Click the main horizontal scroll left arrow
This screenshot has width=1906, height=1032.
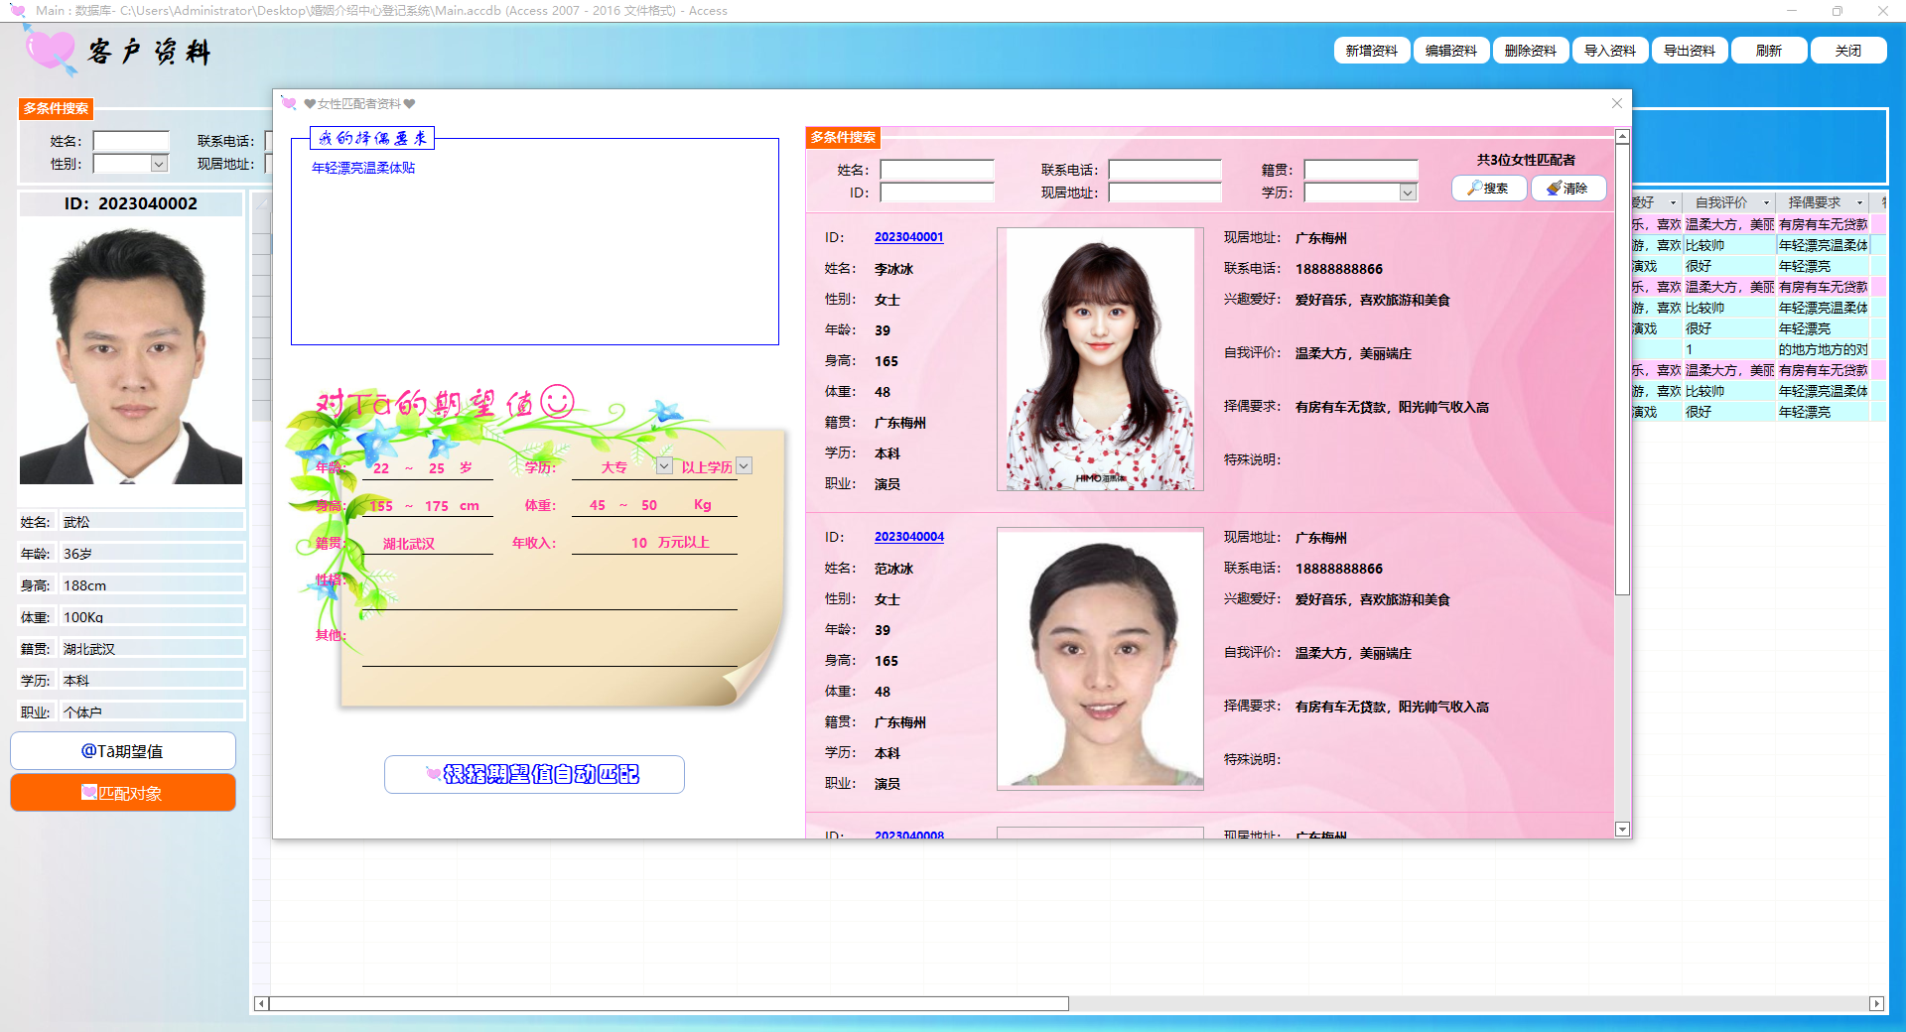261,1003
